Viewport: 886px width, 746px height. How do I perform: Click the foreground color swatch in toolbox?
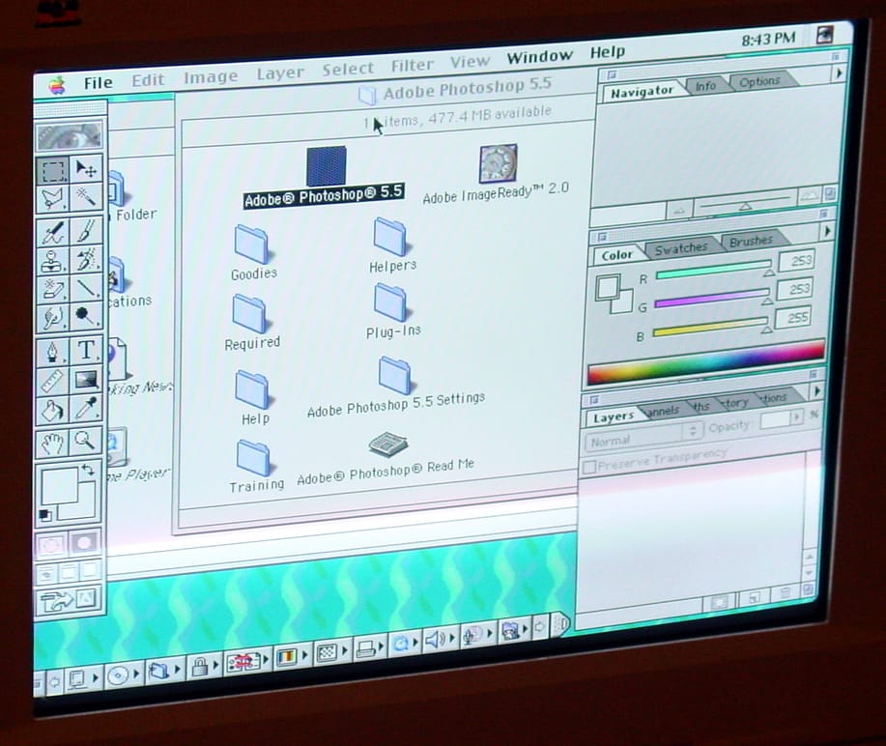point(59,485)
